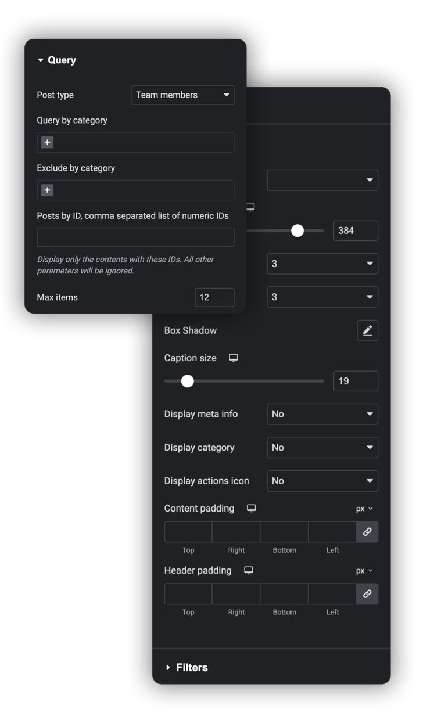Open the Post type dropdown
The width and height of the screenshot is (434, 720).
(182, 95)
